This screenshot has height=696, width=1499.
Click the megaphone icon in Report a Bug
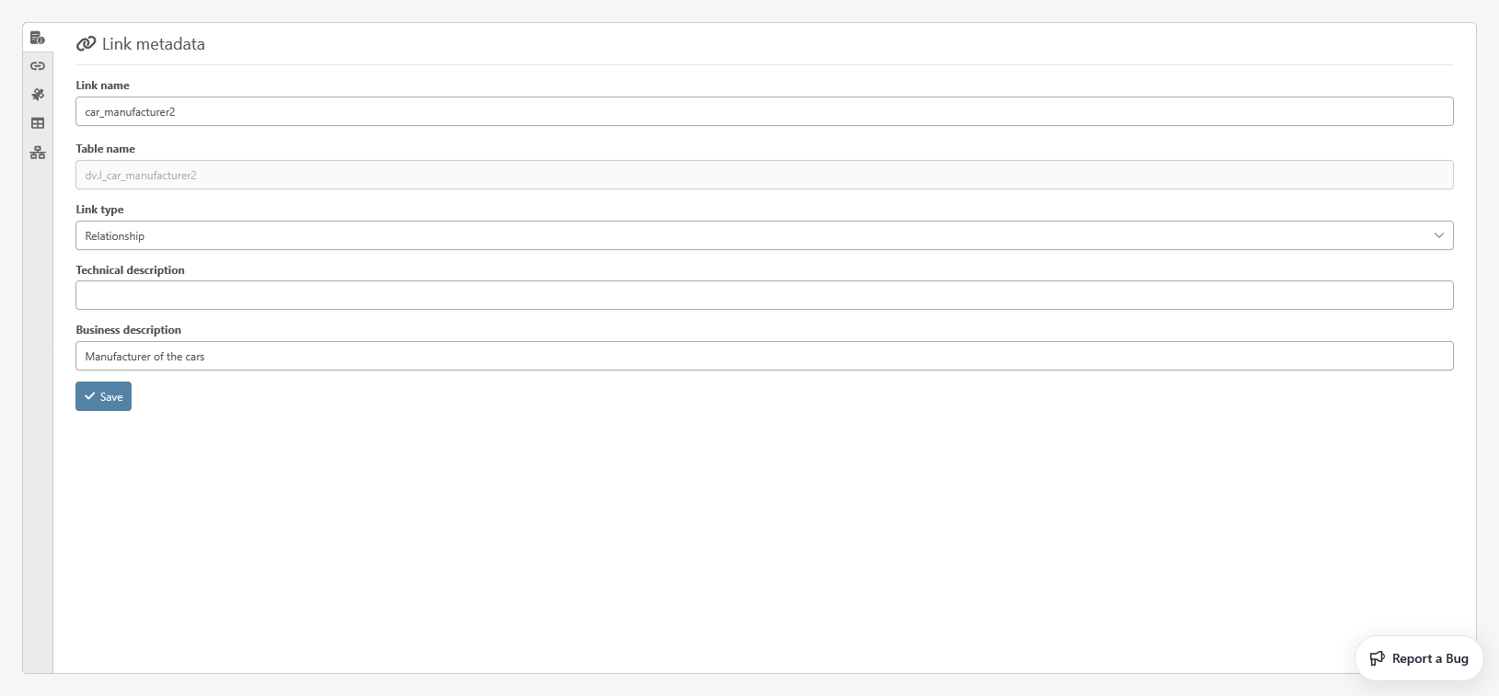(1378, 658)
